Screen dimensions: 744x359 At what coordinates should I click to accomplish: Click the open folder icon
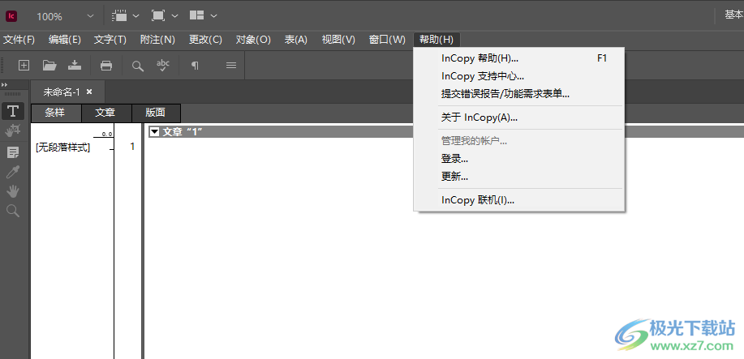tap(49, 66)
